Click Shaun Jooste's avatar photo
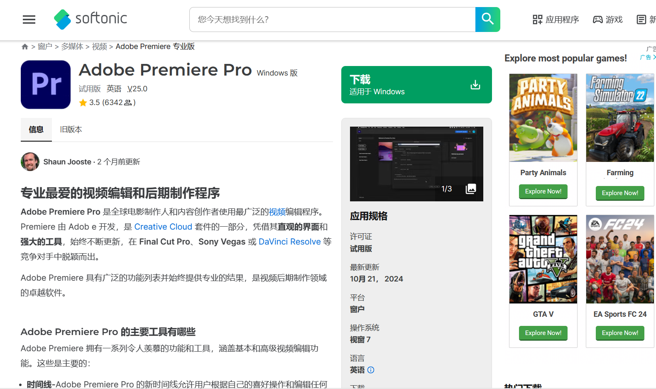 click(30, 161)
